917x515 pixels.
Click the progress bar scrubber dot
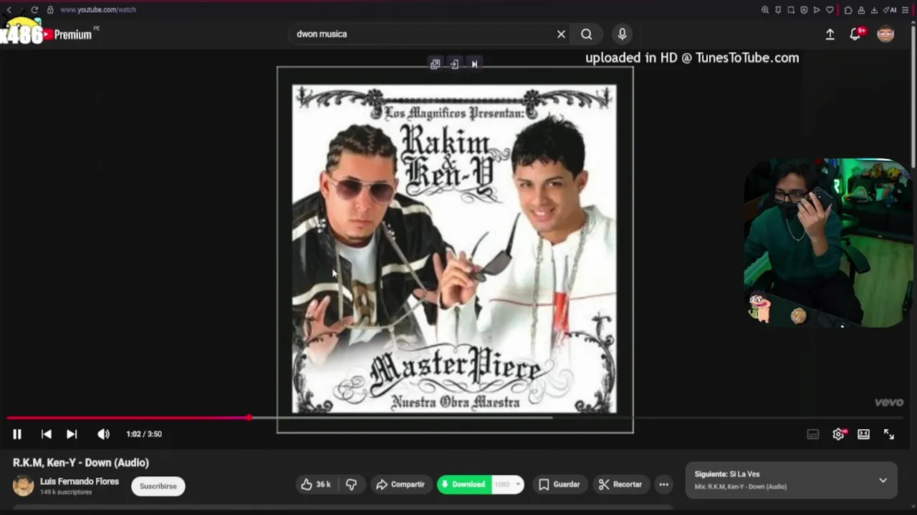(x=249, y=418)
